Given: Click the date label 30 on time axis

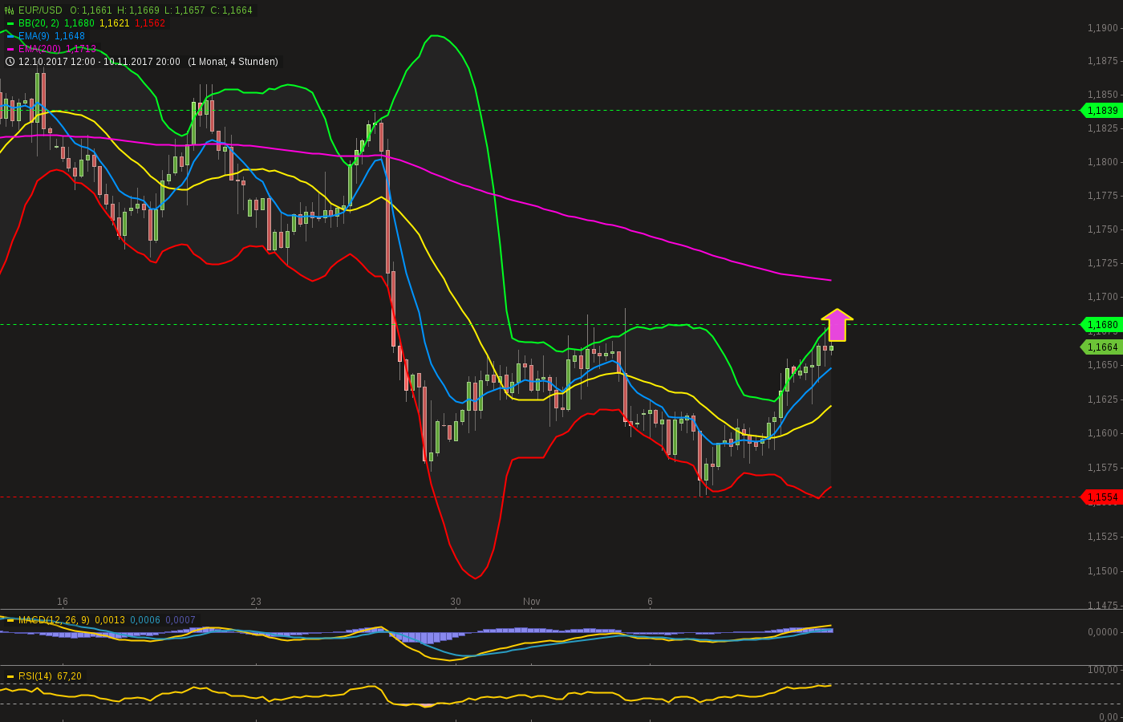Looking at the screenshot, I should click(x=456, y=602).
